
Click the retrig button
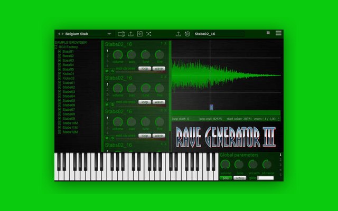click(x=240, y=178)
